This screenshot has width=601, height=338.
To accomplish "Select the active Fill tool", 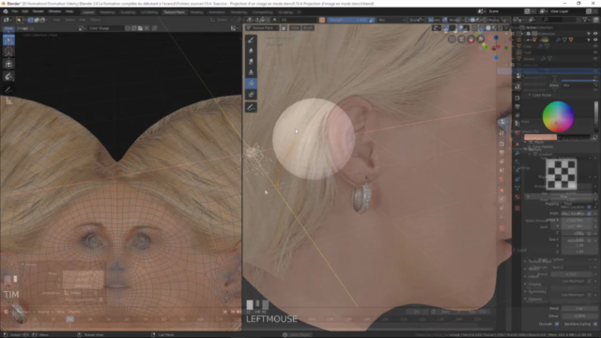I will (251, 84).
